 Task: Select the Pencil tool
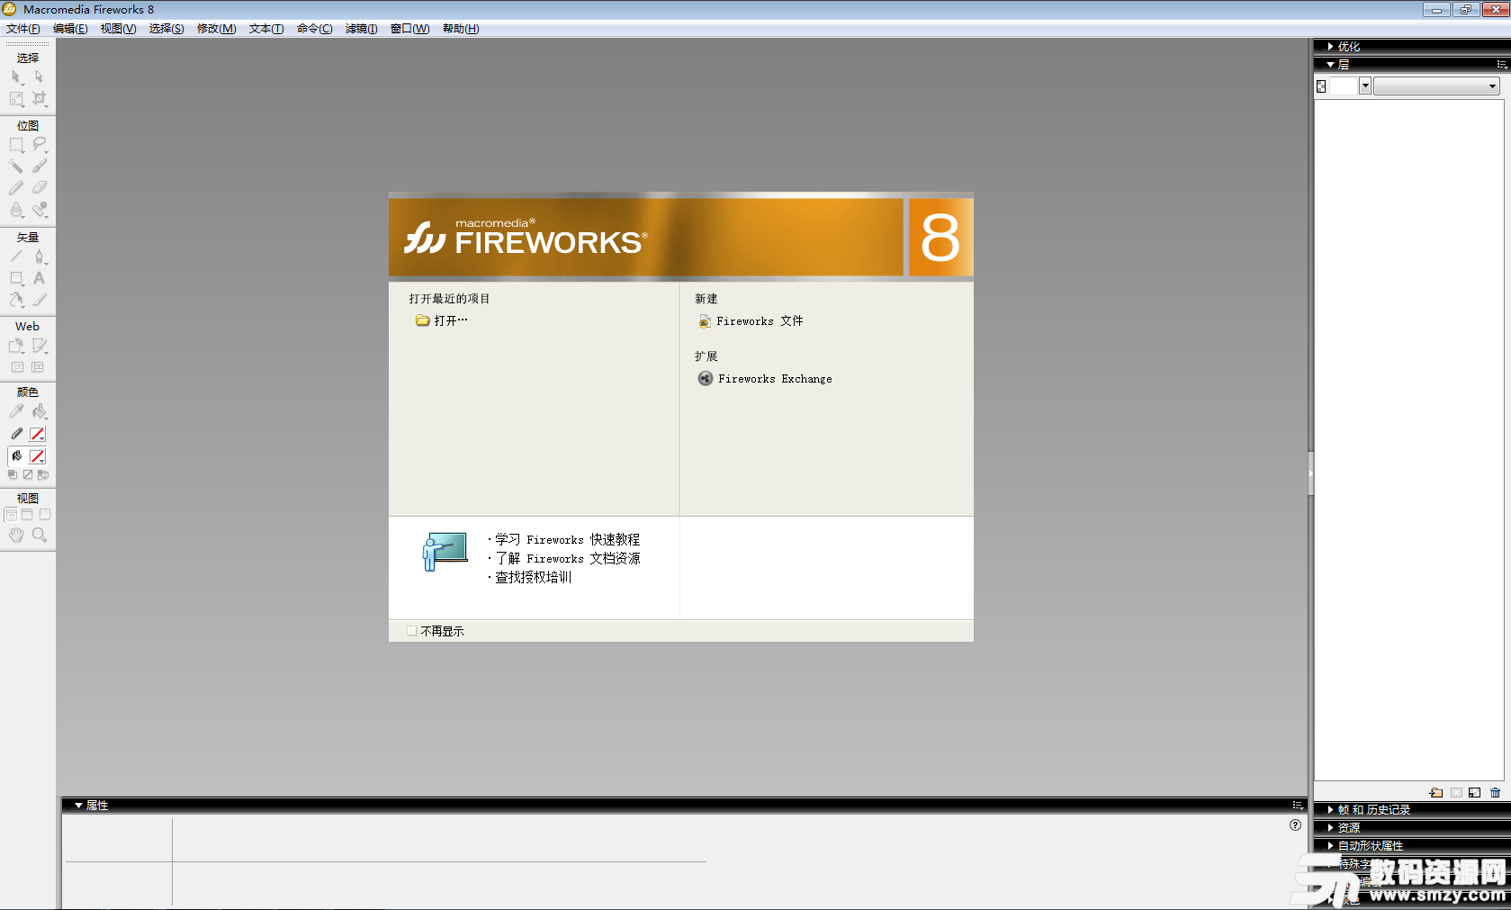[16, 188]
